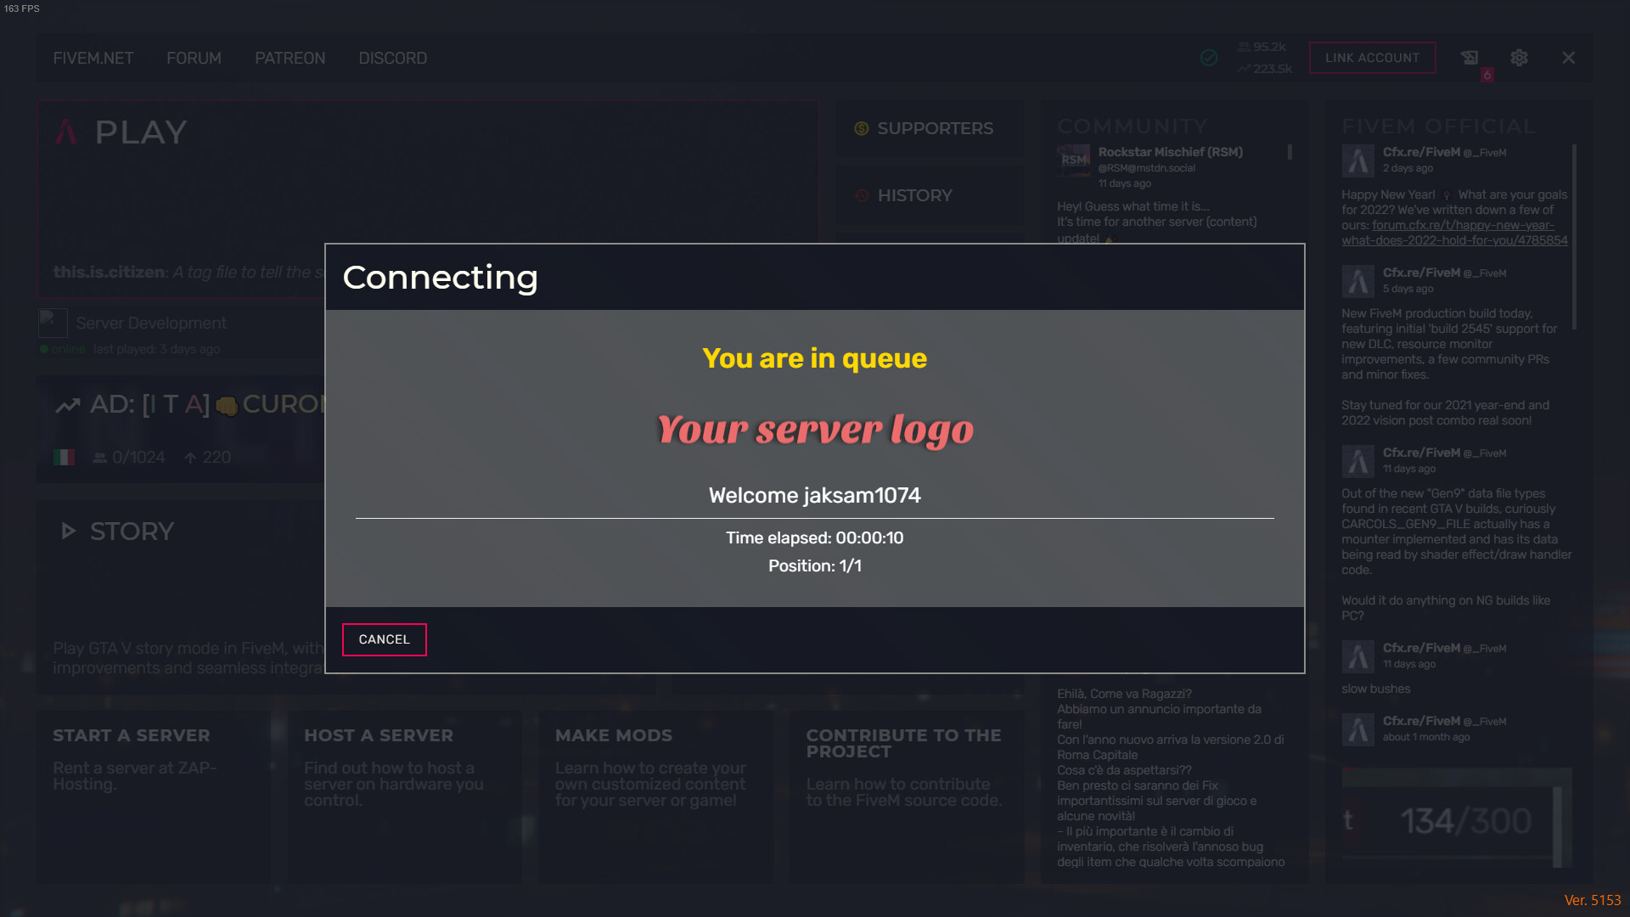Screen dimensions: 1630x917
Task: Click the 95.2k players online stat
Action: tap(1262, 47)
